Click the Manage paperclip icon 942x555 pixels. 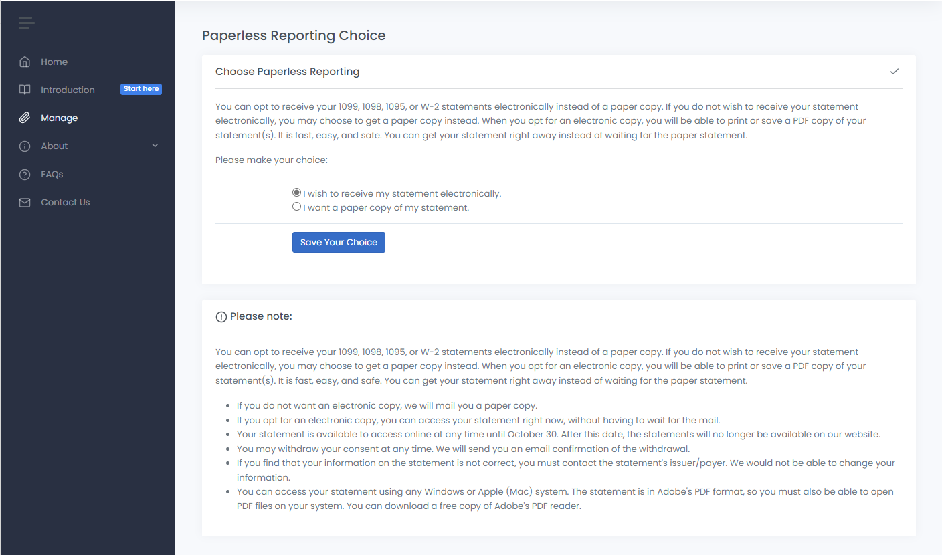25,118
